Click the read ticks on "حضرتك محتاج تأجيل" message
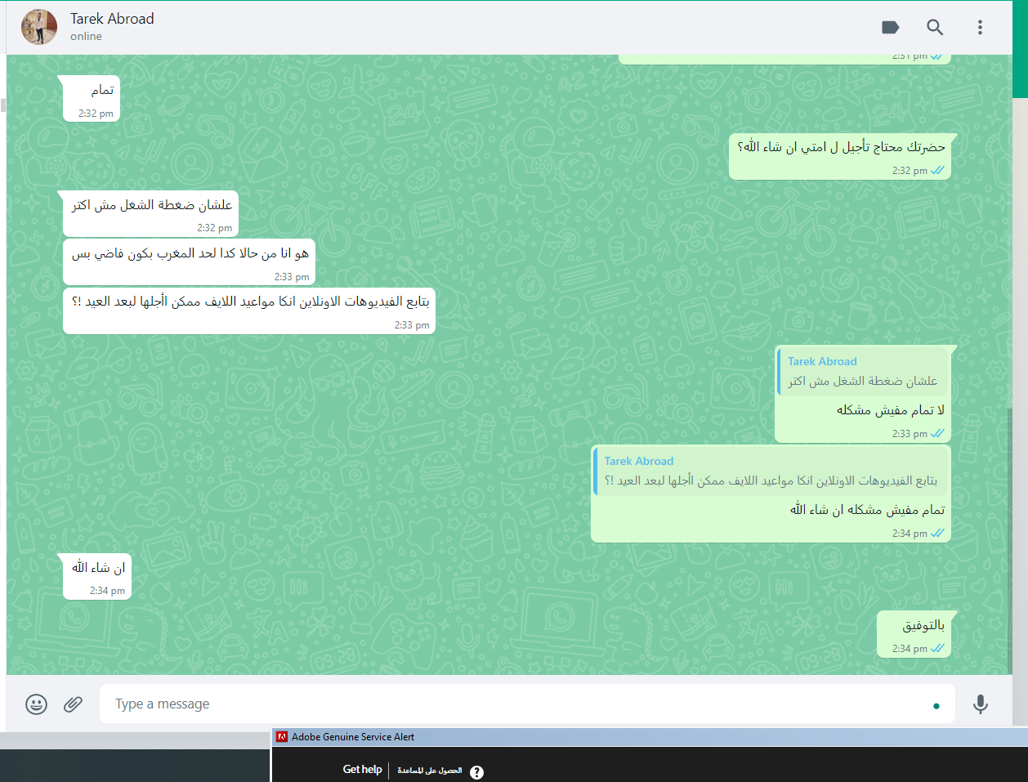Image resolution: width=1028 pixels, height=782 pixels. [x=937, y=171]
